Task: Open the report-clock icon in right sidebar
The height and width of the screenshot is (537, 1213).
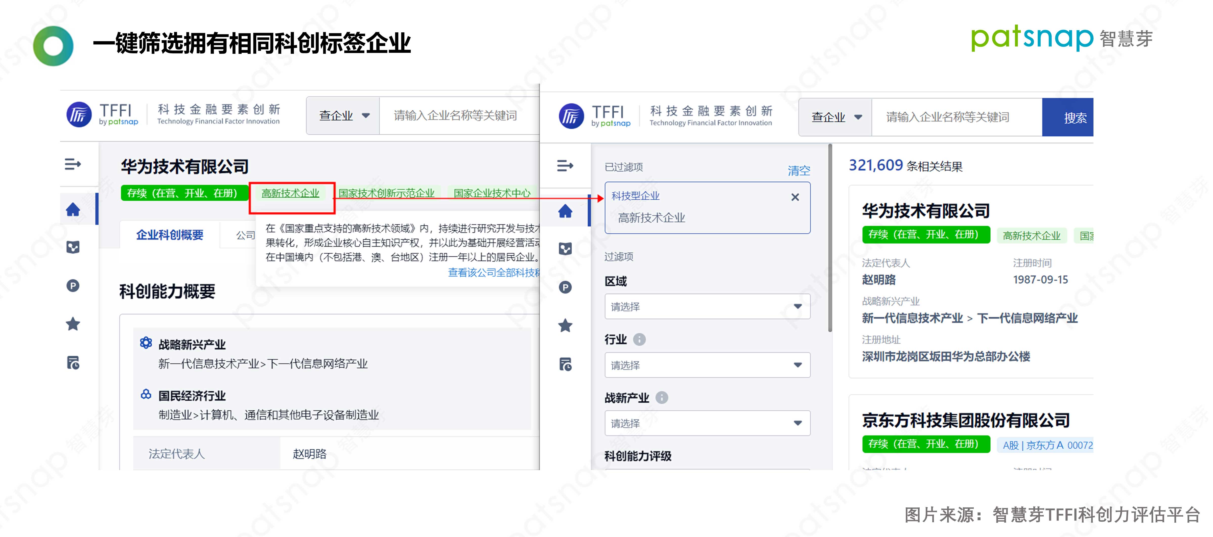Action: 565,364
